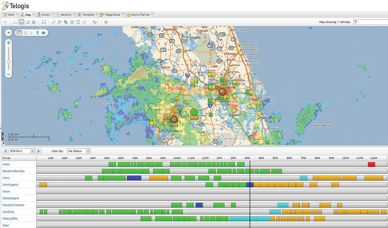Click the magnifier search icon in toolbar

(54, 22)
